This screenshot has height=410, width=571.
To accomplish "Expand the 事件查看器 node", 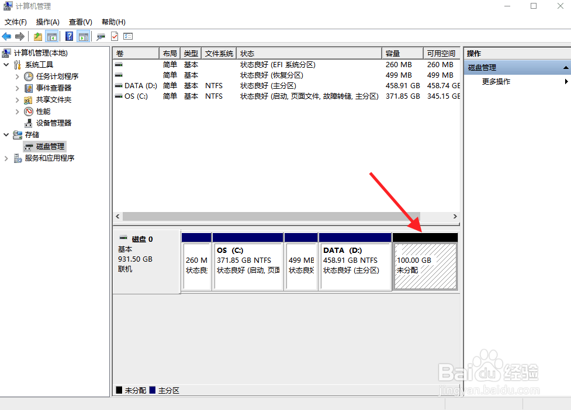I will coord(17,88).
